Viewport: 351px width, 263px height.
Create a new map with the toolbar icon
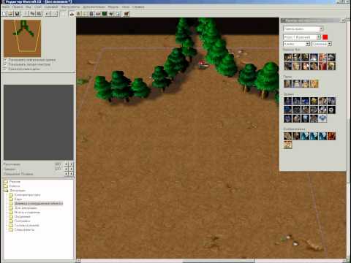tap(4, 14)
